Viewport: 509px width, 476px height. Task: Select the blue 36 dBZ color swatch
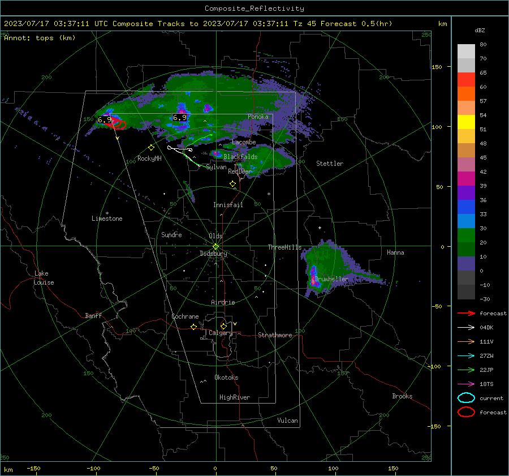tap(466, 207)
